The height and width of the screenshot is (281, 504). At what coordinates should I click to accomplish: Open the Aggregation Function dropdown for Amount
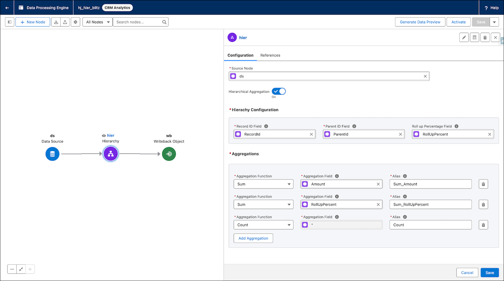pos(263,184)
